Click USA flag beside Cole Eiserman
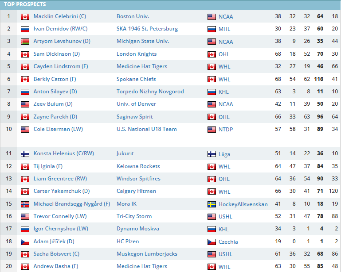 point(25,130)
